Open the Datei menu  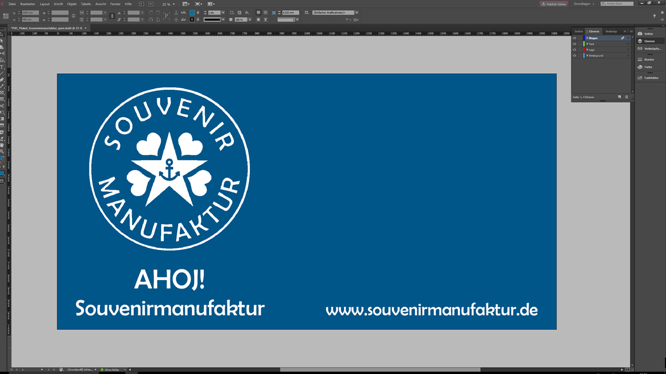click(12, 4)
